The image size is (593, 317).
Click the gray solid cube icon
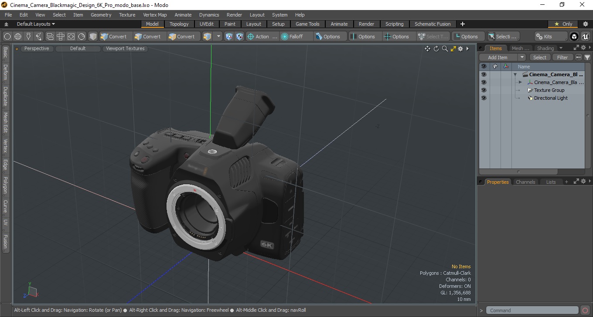pyautogui.click(x=93, y=37)
